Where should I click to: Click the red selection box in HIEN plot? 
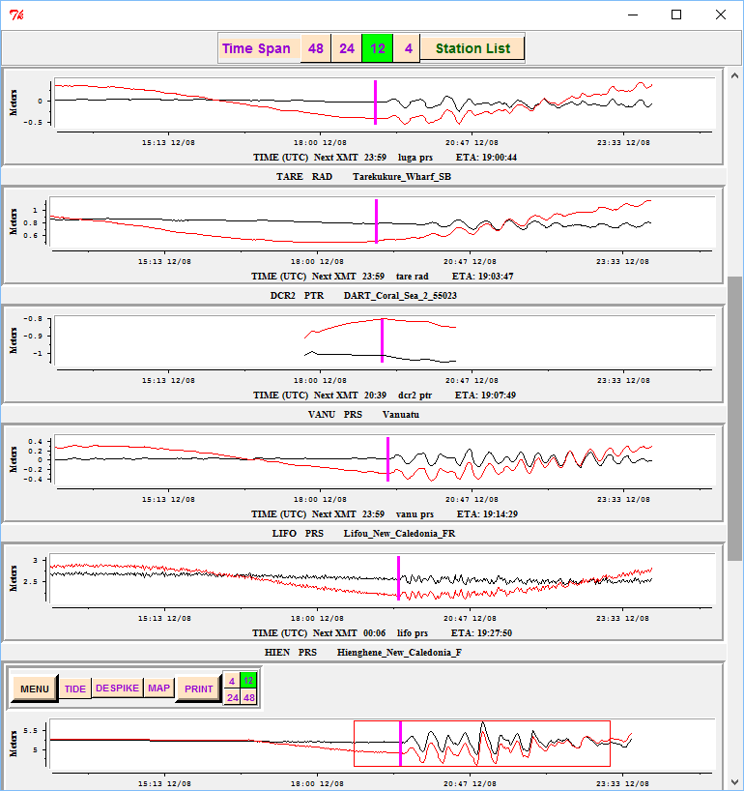481,744
